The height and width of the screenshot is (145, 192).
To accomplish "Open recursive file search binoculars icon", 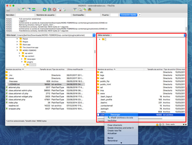I will pyautogui.click(x=90, y=9).
